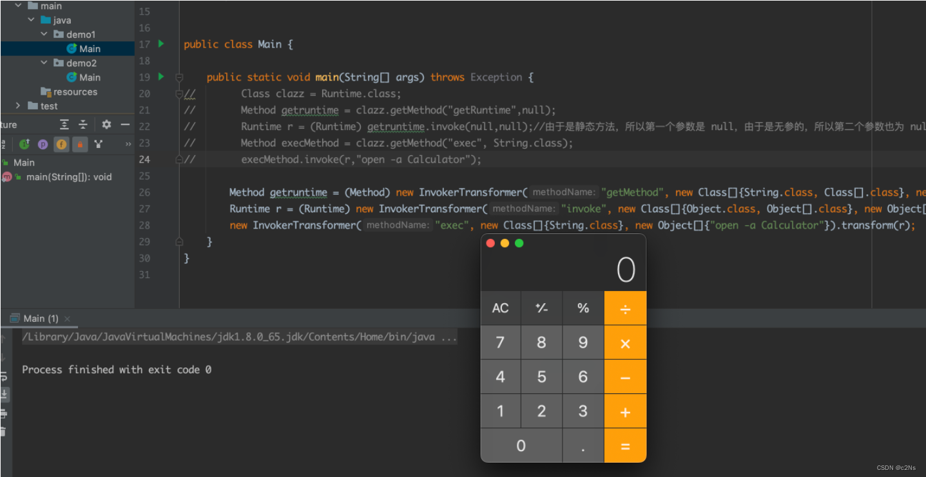Fold the comment block at line 20
This screenshot has height=477, width=926.
(179, 94)
